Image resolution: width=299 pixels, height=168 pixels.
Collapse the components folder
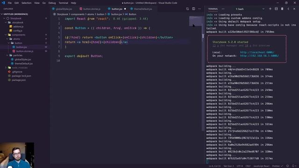(x=18, y=35)
